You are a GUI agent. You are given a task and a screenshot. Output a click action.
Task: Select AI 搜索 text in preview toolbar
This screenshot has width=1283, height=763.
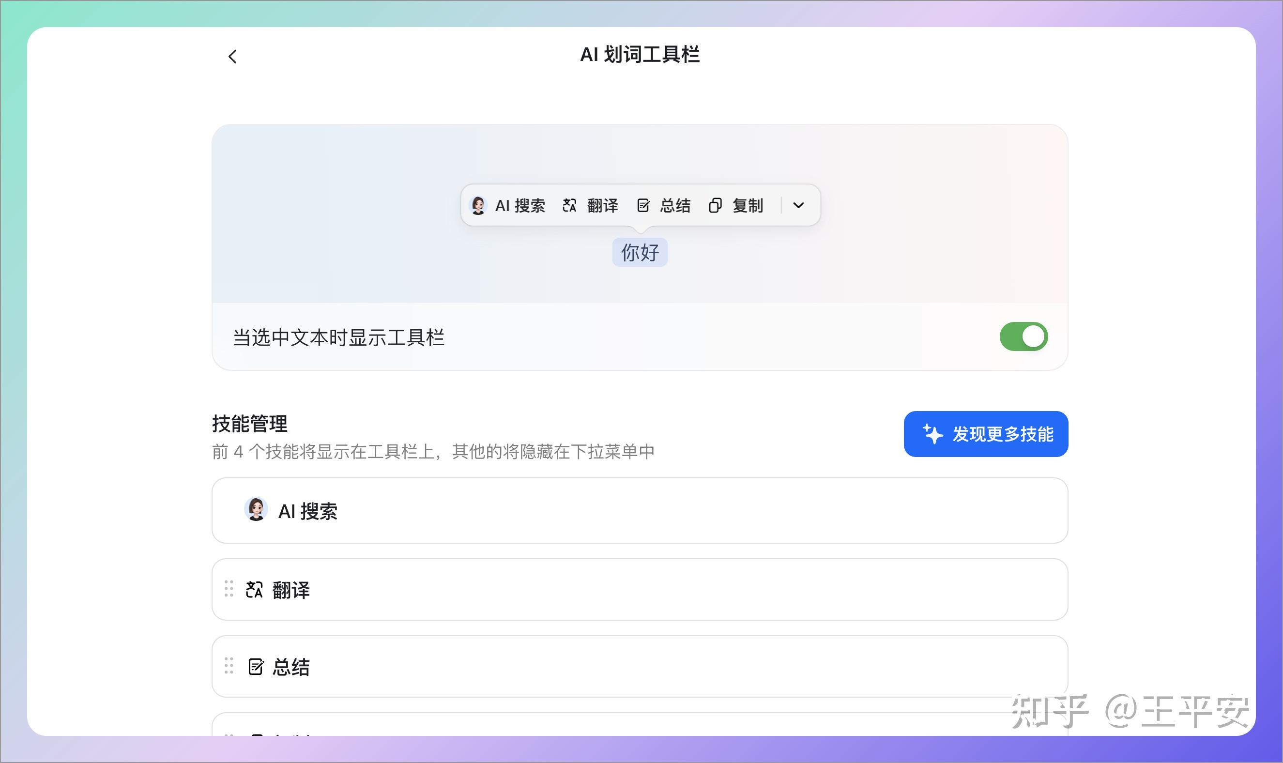pyautogui.click(x=520, y=206)
